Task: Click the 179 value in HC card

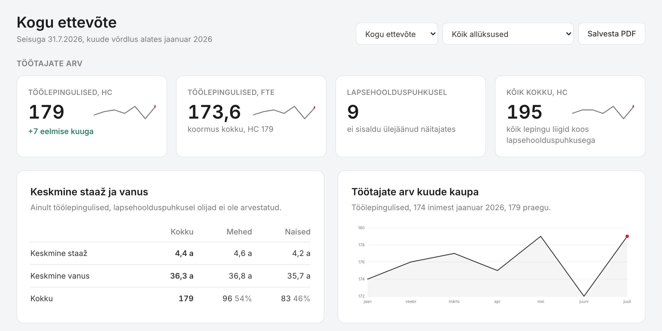Action: point(46,112)
